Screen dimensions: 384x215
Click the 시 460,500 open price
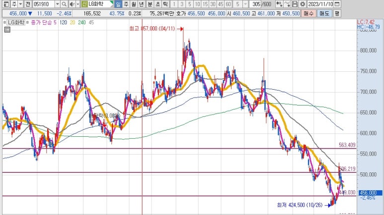[x=238, y=13]
